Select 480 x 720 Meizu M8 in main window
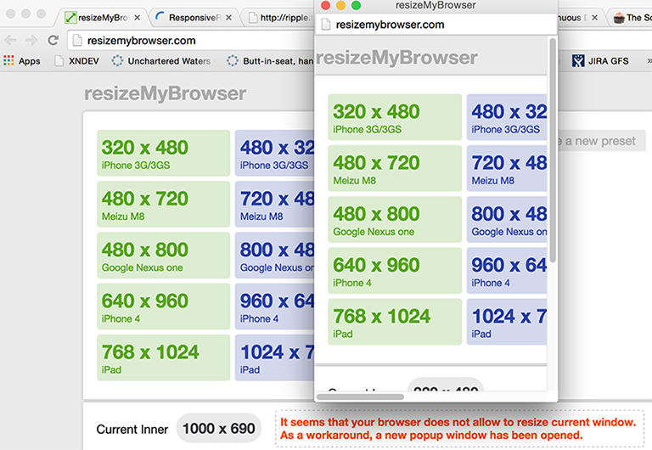The width and height of the screenshot is (652, 450). pos(163,205)
